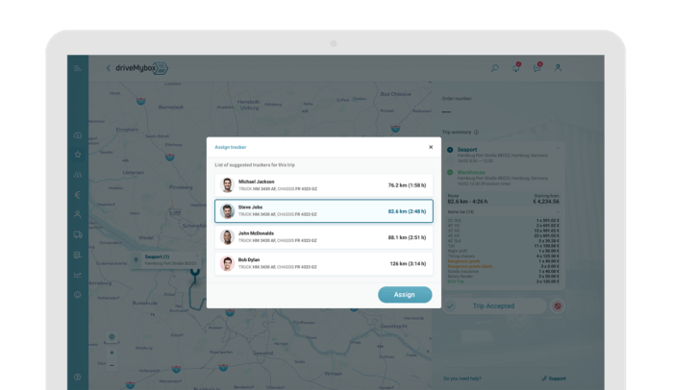This screenshot has width=673, height=390.
Task: Open the person drivers sidebar icon
Action: tap(78, 214)
